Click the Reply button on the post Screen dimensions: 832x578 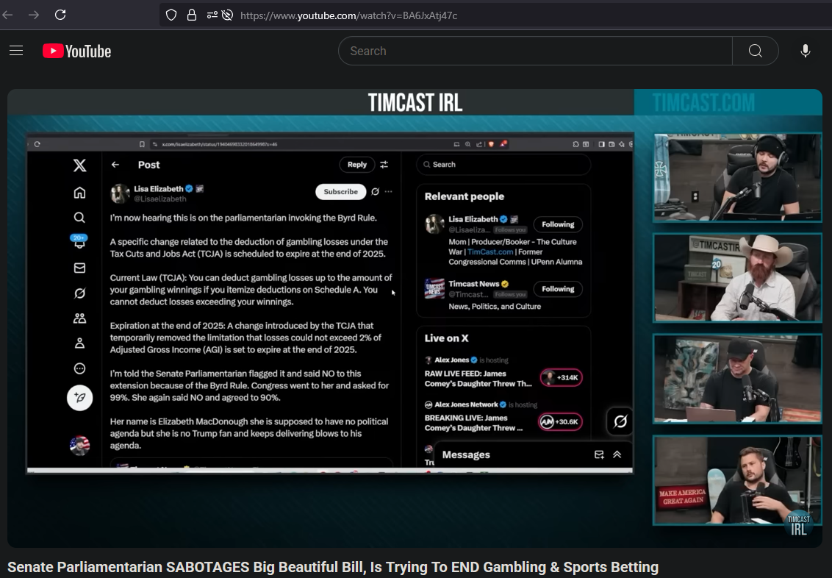(x=357, y=165)
